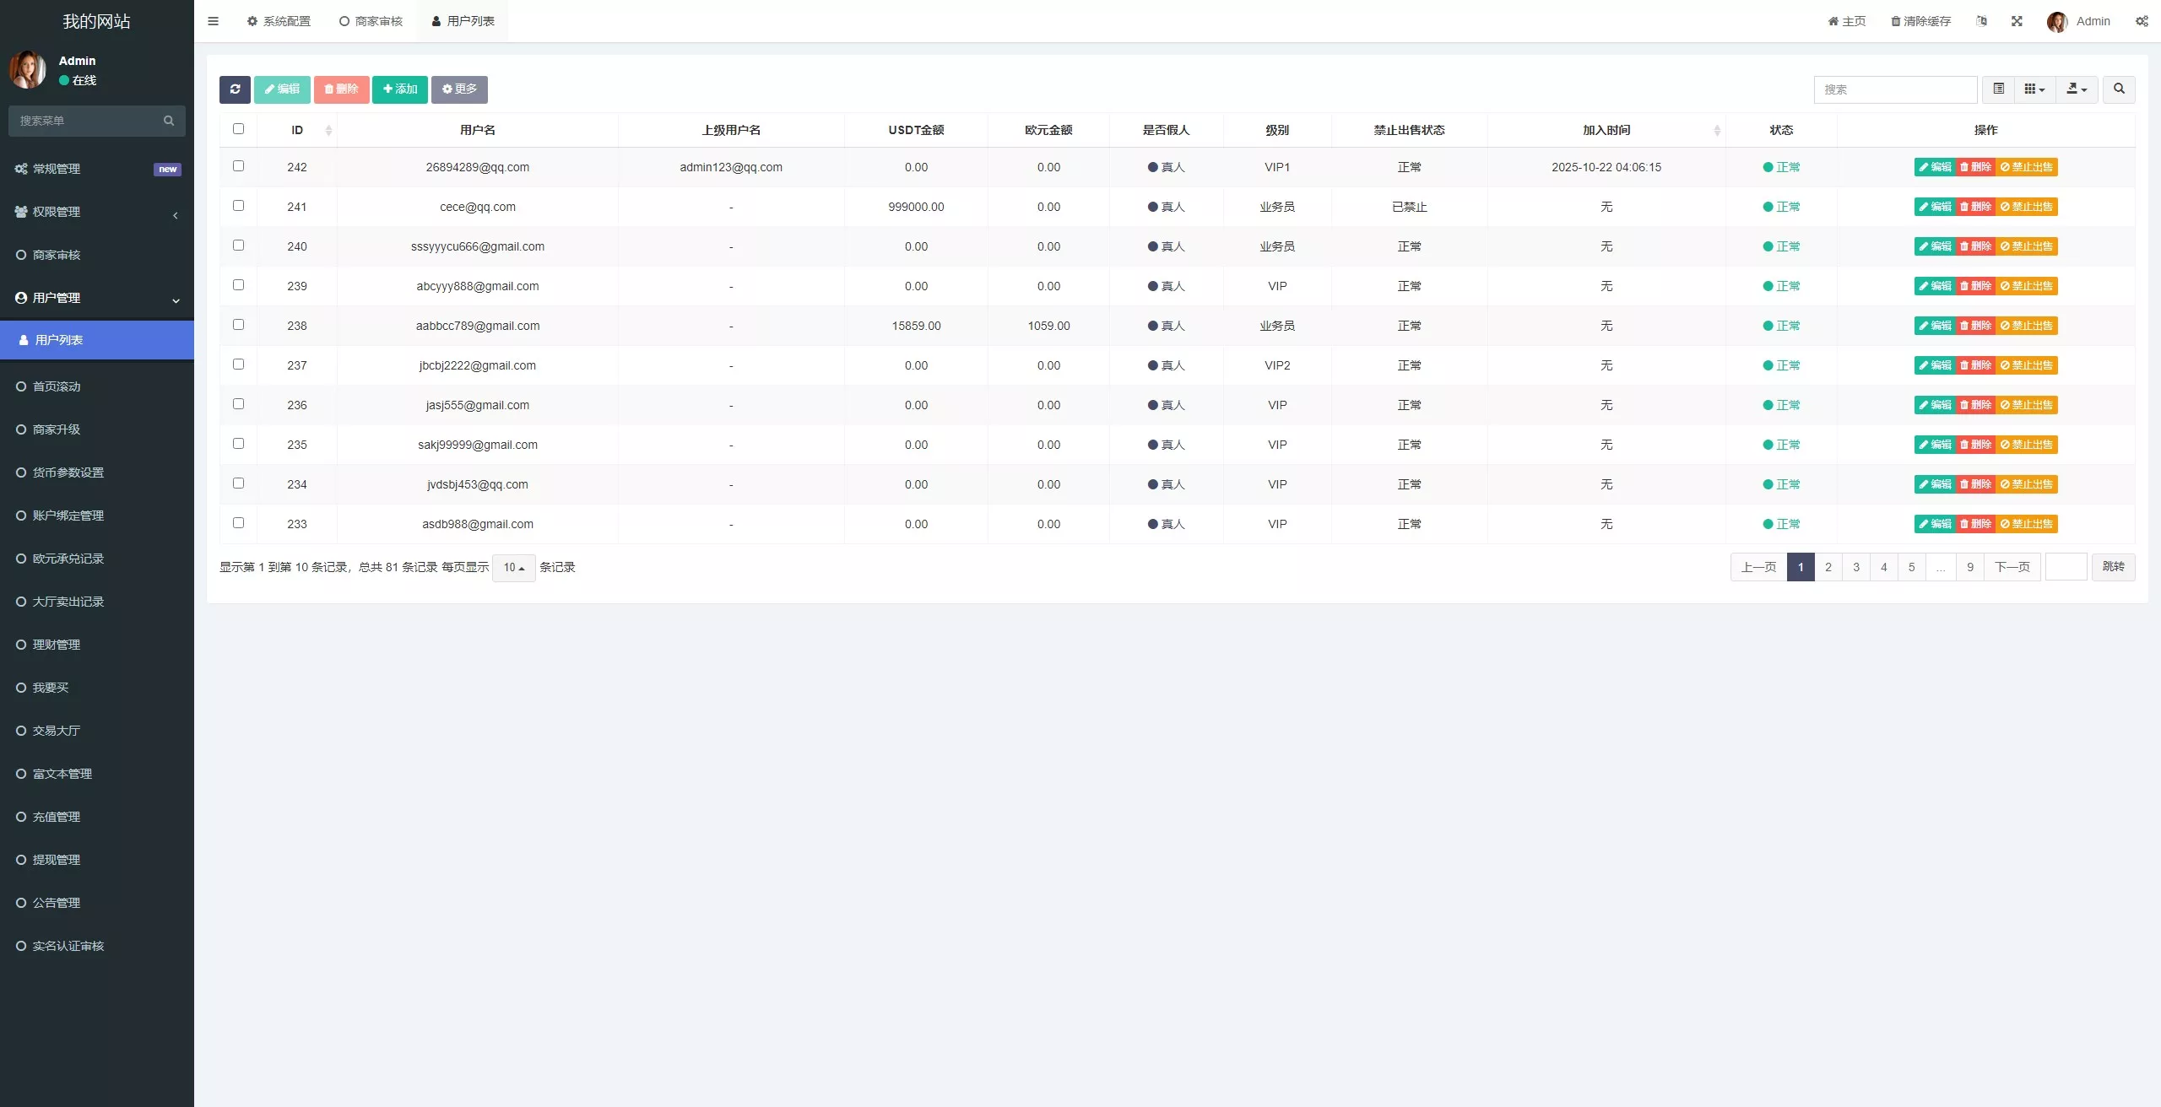Open the export data dropdown
This screenshot has height=1107, width=2161.
coord(2077,89)
